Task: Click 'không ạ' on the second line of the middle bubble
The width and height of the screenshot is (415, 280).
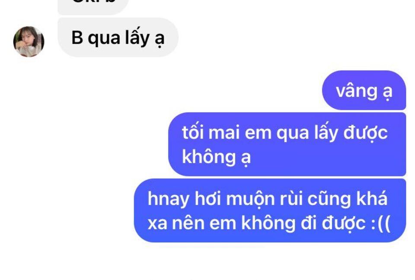Action: 216,157
